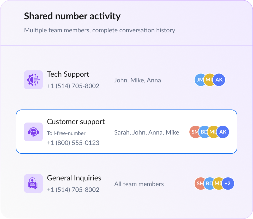The image size is (253, 219).
Task: Click the Tech Support gear circuit icon
Action: point(33,80)
